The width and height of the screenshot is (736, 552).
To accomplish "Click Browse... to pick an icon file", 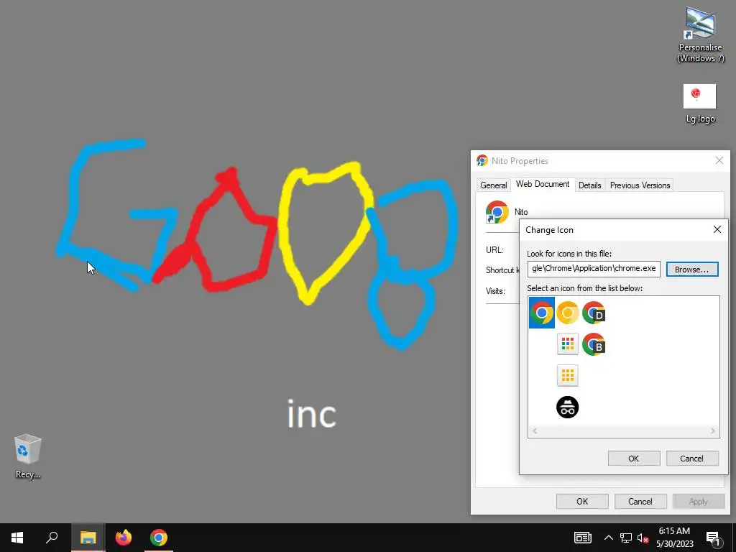I will 692,270.
